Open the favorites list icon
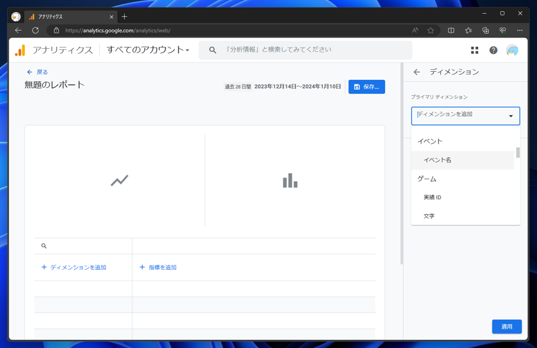Screen dimensions: 537x348 (468, 31)
